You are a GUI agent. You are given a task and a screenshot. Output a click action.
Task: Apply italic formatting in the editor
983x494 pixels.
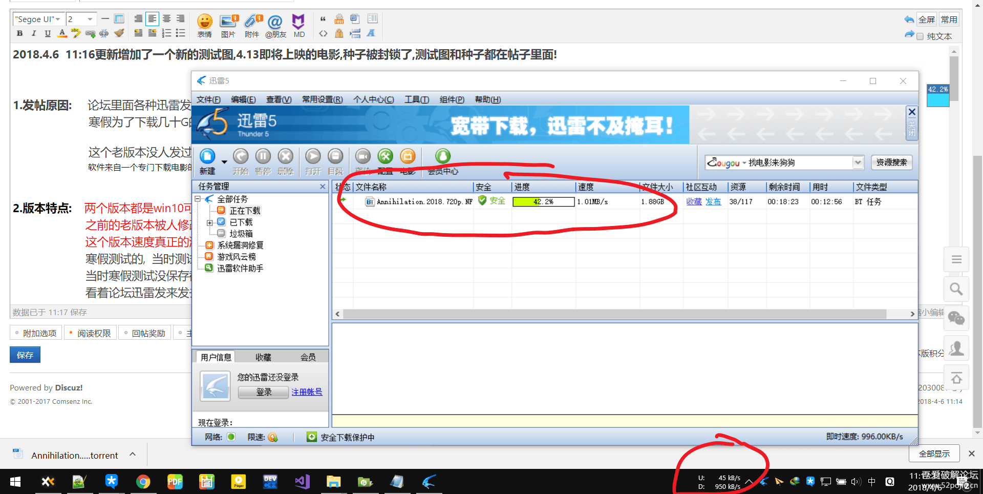(x=34, y=33)
